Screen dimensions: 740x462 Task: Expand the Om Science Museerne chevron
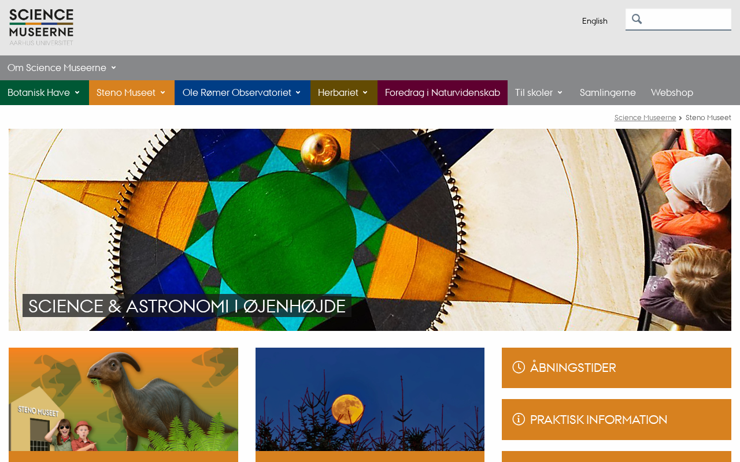click(x=113, y=68)
